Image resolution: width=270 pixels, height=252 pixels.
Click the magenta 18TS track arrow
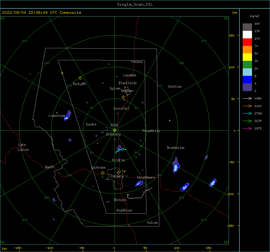tap(247, 128)
